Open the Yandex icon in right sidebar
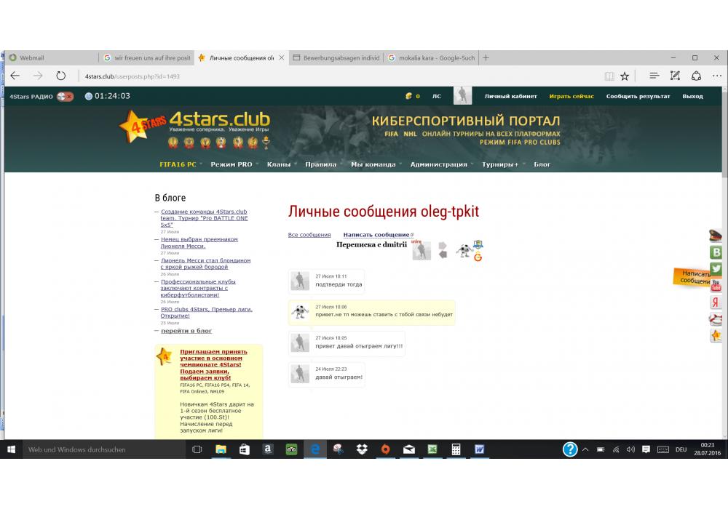The width and height of the screenshot is (728, 509). tap(716, 302)
